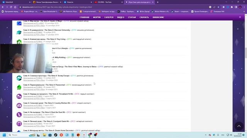Open the TikTok taskbar icon

click(x=56, y=135)
